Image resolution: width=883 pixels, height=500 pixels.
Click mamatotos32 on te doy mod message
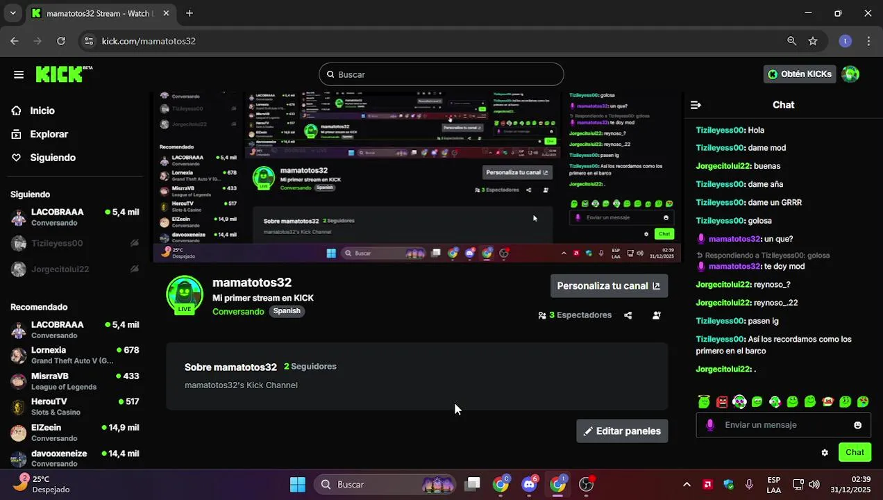(734, 266)
